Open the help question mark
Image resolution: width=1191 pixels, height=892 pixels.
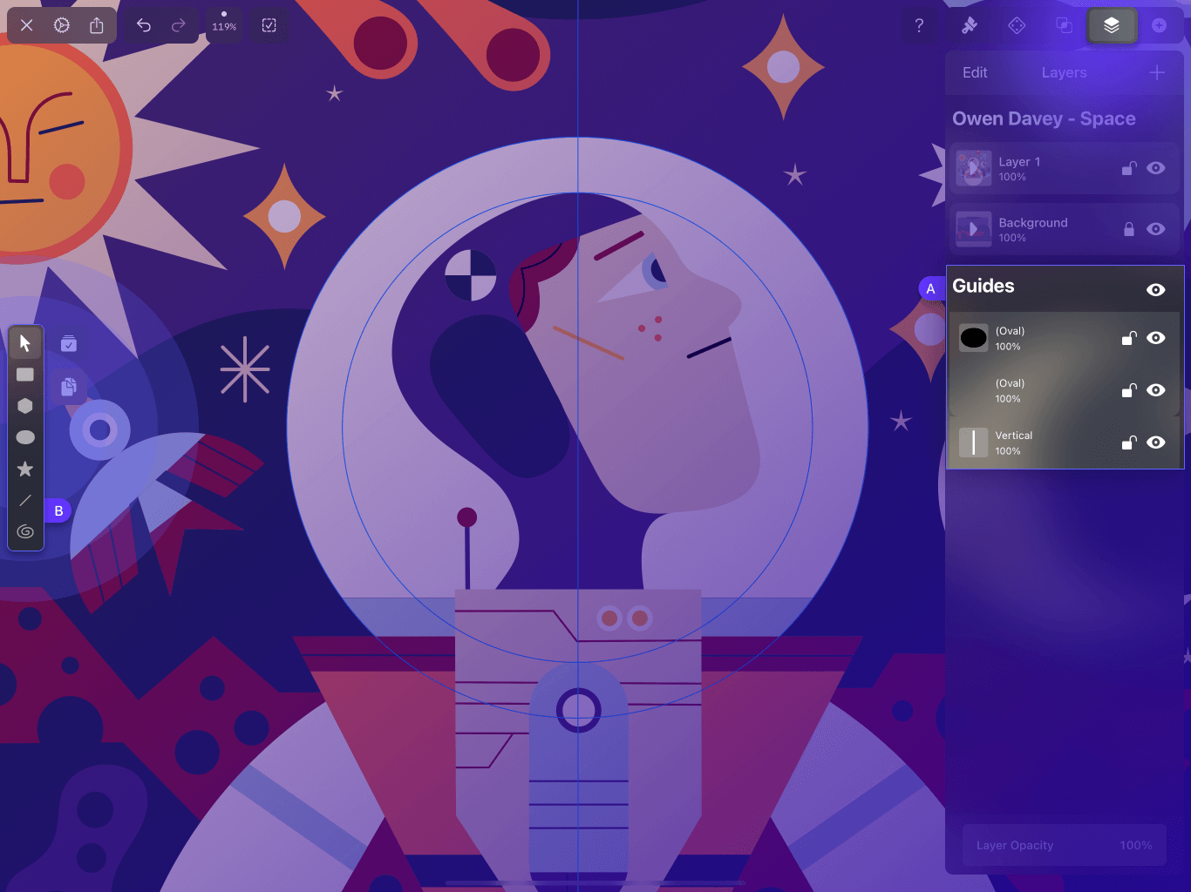(x=919, y=25)
